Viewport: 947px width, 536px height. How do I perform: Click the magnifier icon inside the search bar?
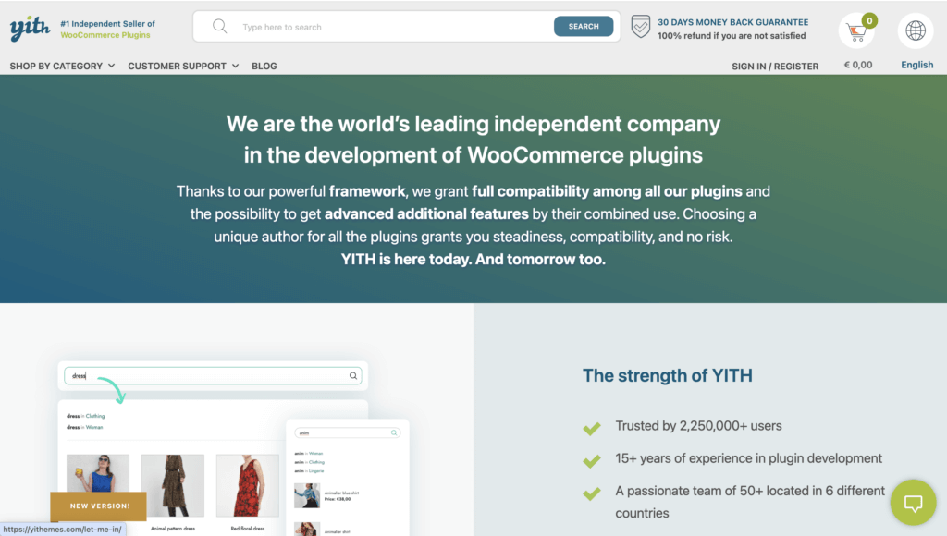tap(219, 27)
